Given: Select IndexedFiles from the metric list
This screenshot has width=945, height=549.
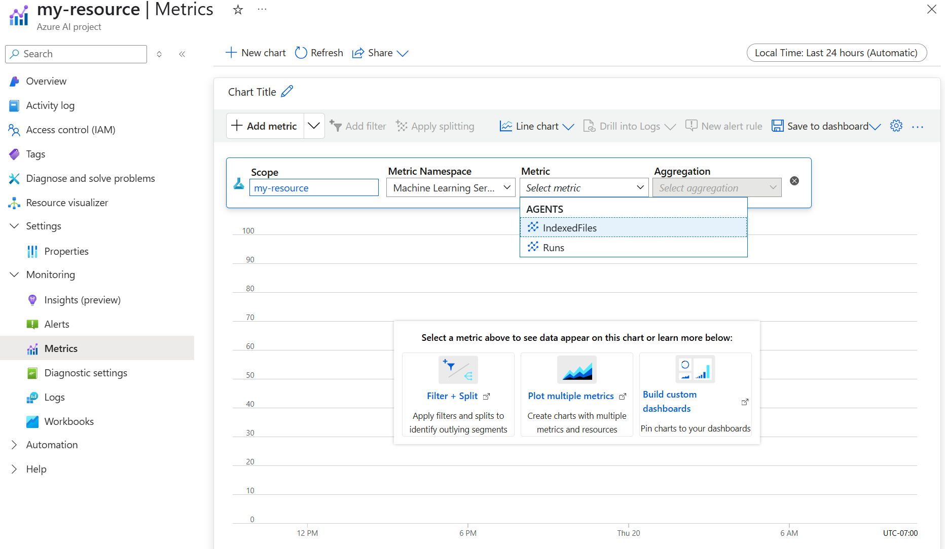Looking at the screenshot, I should click(569, 227).
